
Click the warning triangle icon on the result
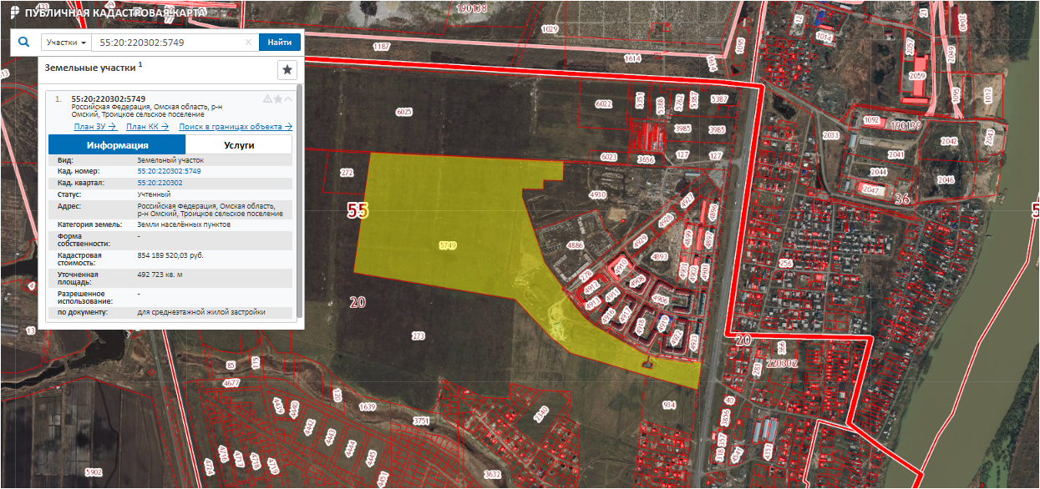[x=267, y=99]
